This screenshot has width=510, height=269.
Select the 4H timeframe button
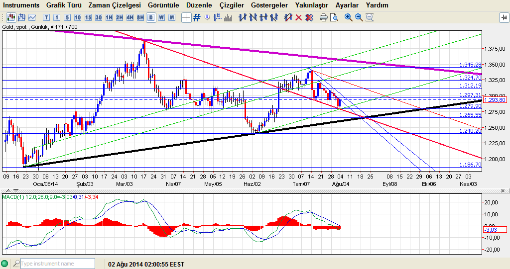click(130, 17)
